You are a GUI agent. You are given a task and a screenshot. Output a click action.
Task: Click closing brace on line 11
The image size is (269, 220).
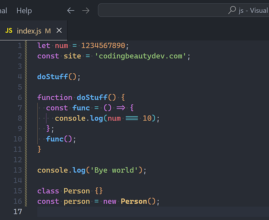pyautogui.click(x=39, y=149)
